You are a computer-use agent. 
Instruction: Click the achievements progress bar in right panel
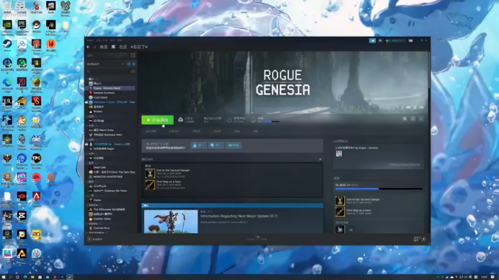pos(379,189)
